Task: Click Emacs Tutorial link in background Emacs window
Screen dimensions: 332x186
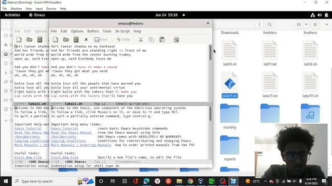Action: point(28,129)
